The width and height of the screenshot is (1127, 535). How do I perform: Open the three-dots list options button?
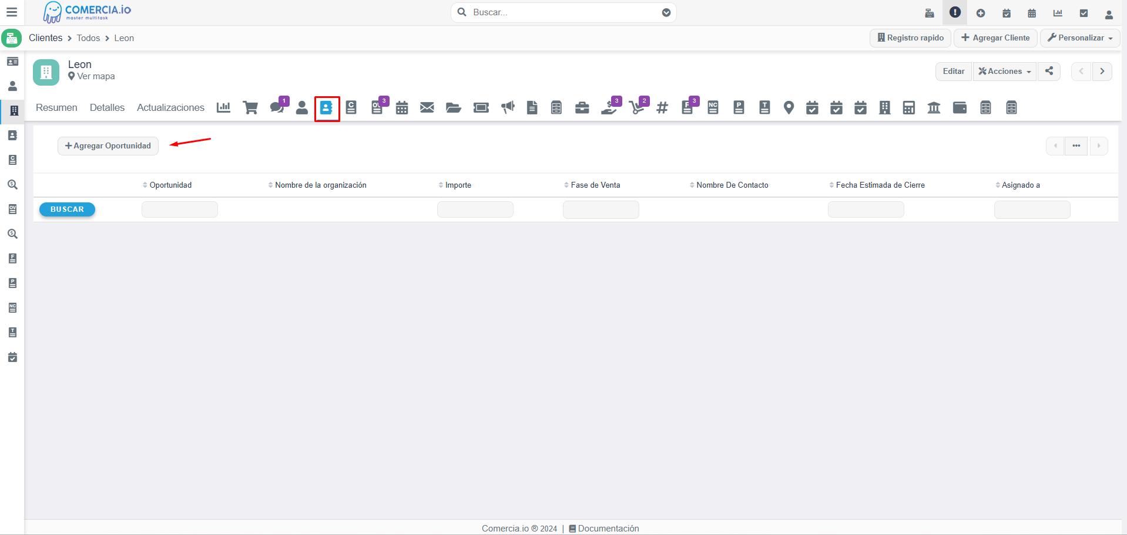[x=1076, y=145]
